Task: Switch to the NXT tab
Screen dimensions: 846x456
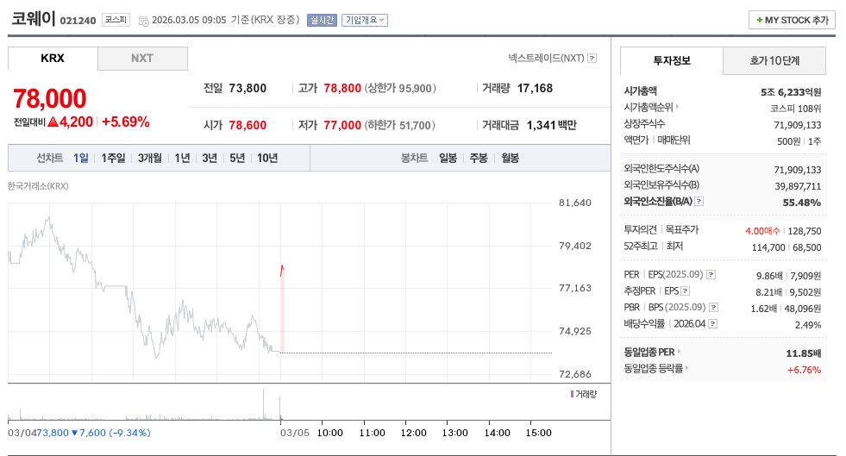Action: coord(142,59)
